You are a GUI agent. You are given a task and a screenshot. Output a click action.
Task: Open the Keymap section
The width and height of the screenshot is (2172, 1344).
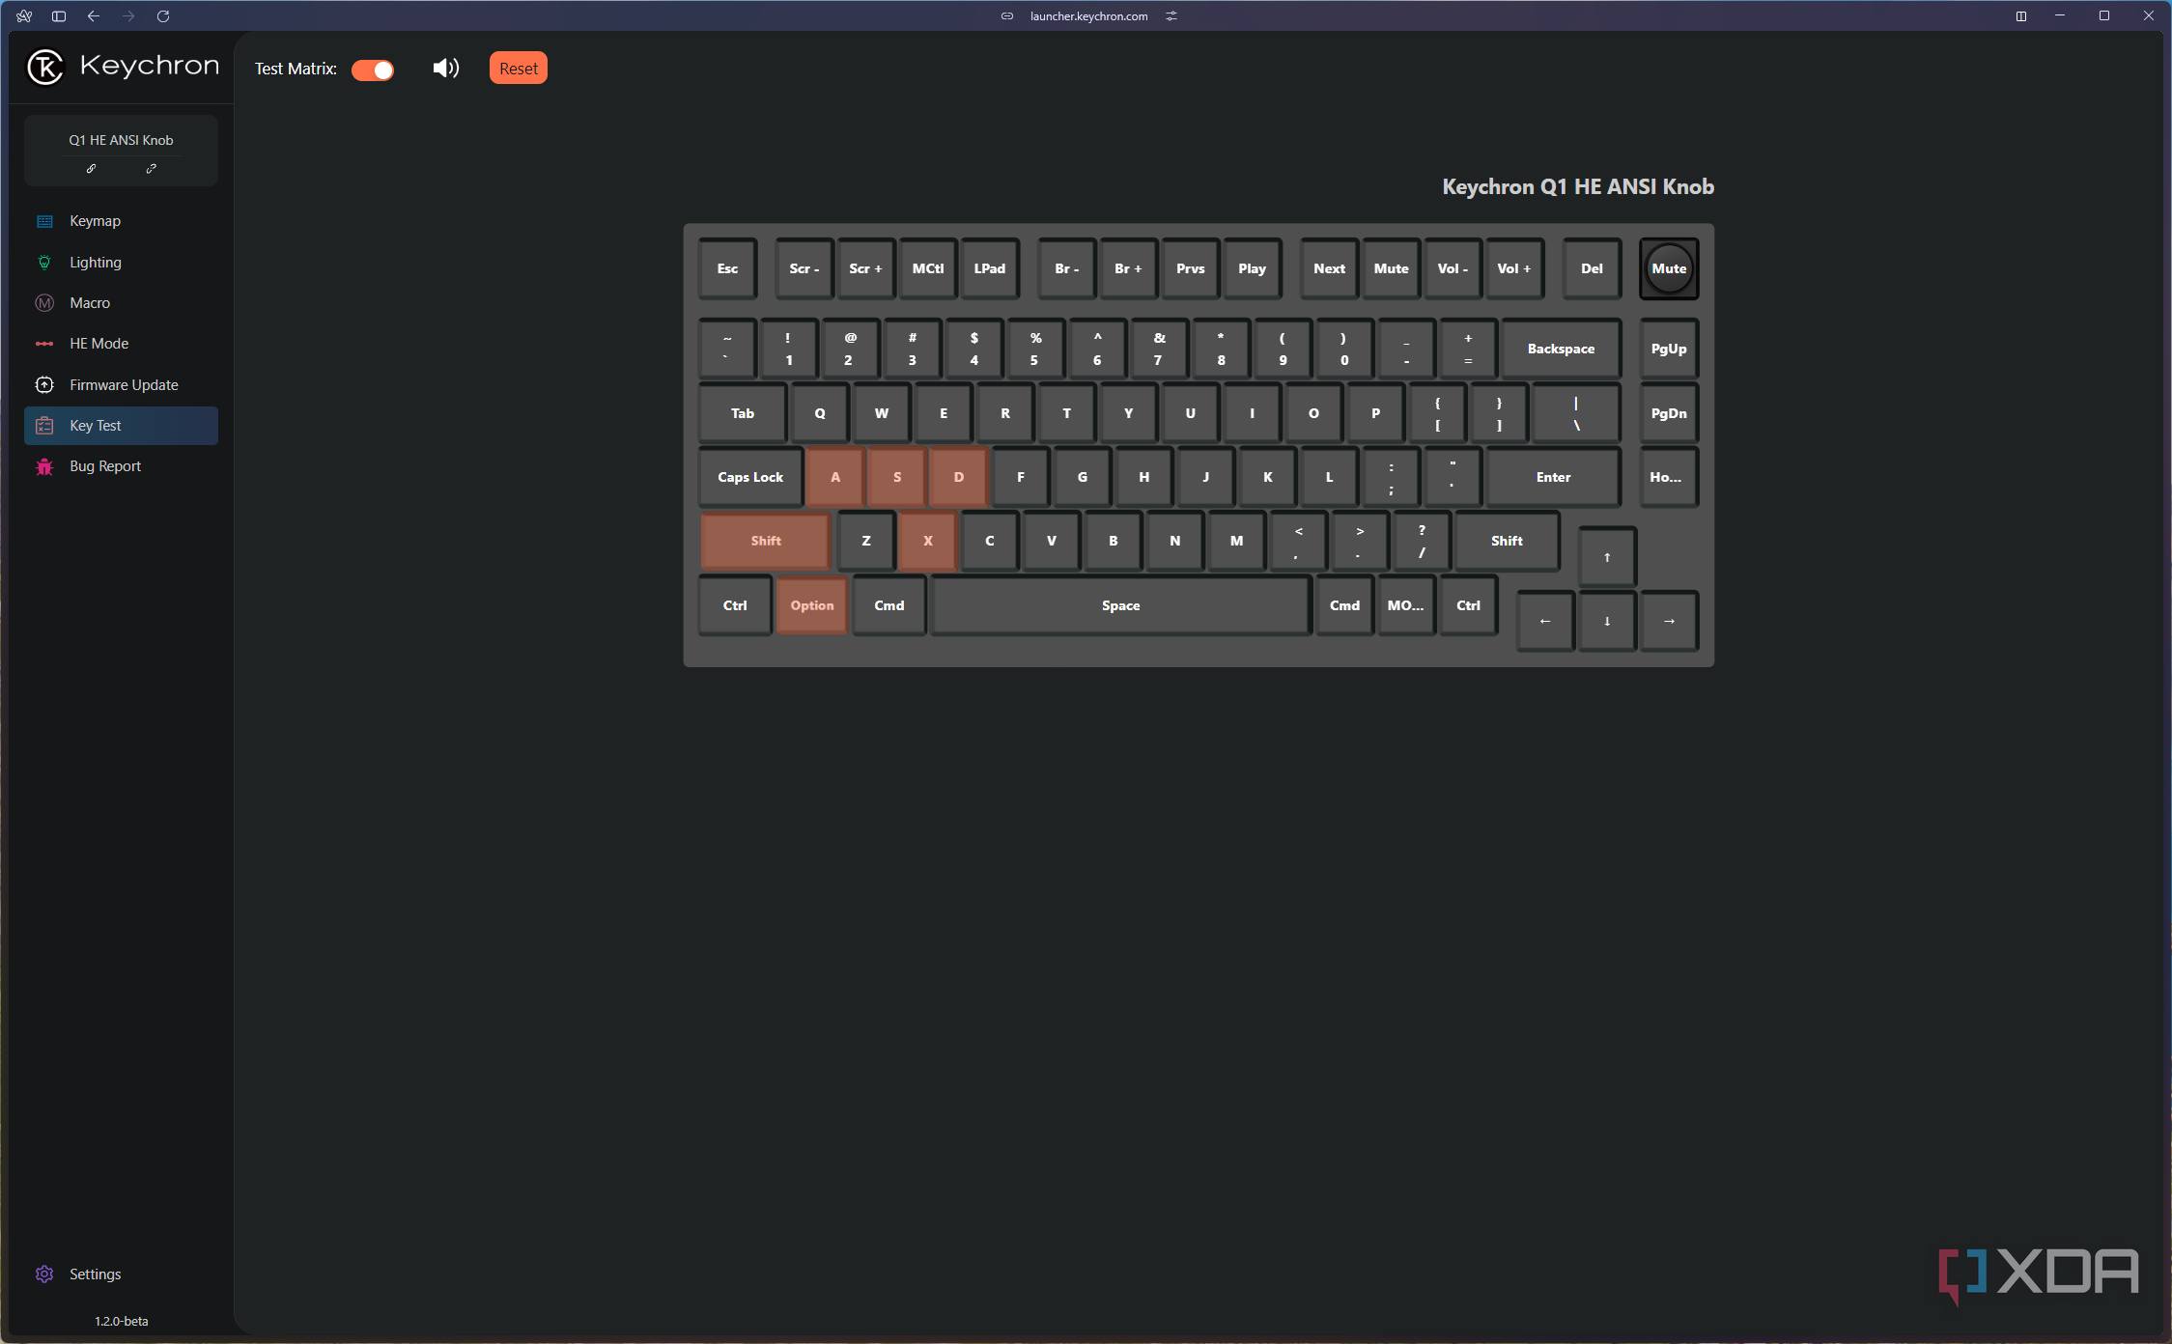point(121,221)
